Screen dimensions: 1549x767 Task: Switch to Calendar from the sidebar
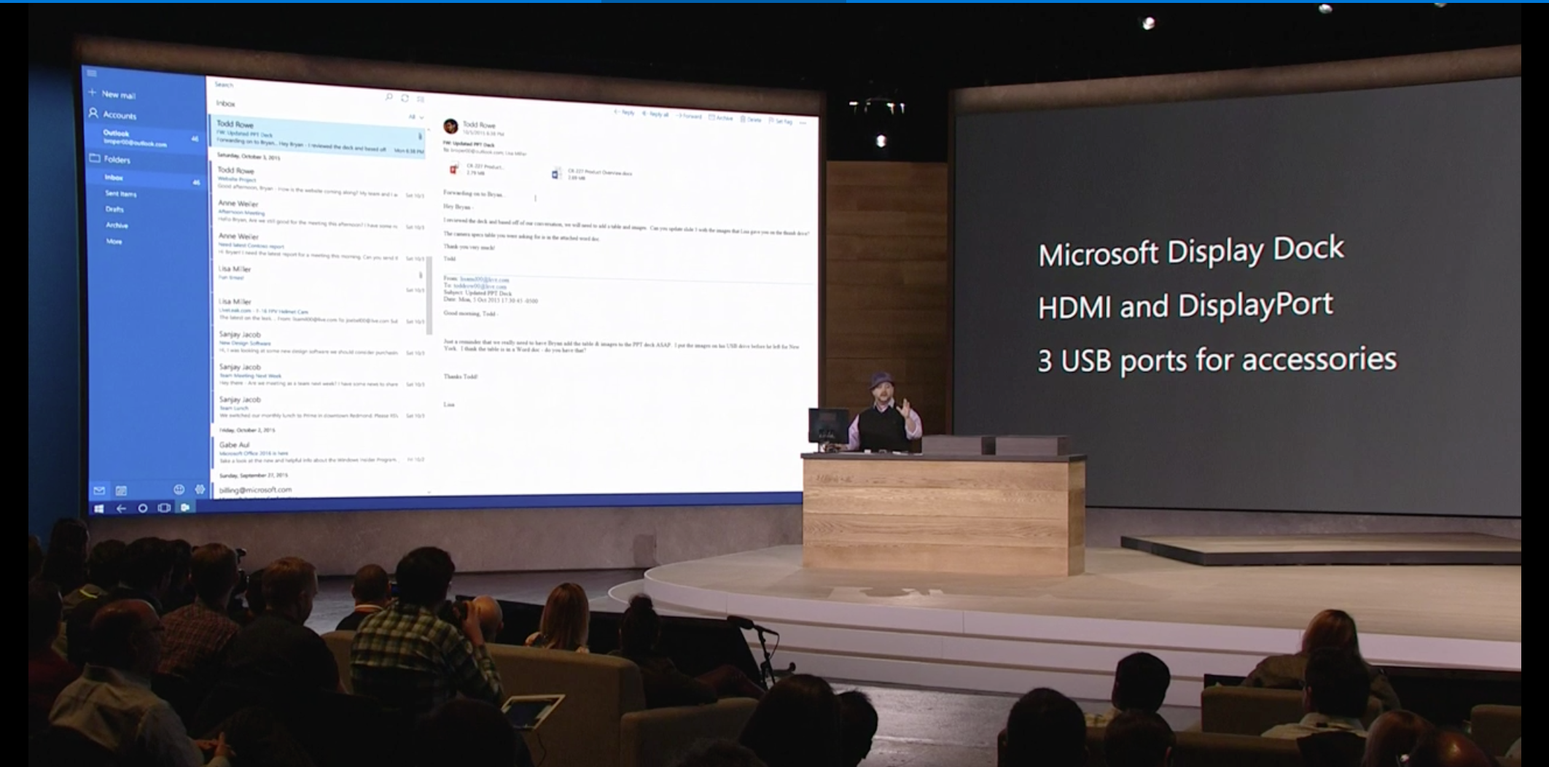(121, 490)
